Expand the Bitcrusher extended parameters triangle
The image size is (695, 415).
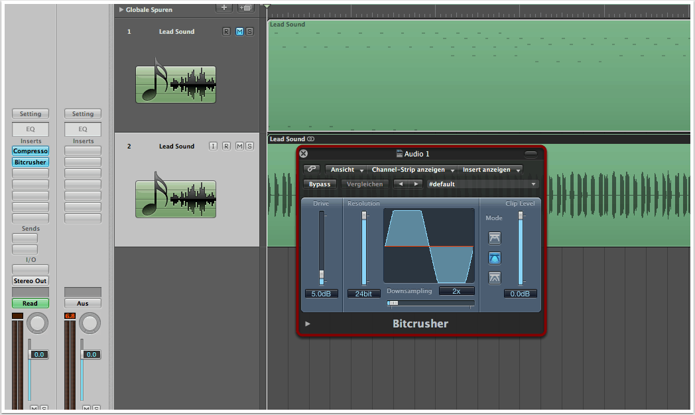point(307,324)
